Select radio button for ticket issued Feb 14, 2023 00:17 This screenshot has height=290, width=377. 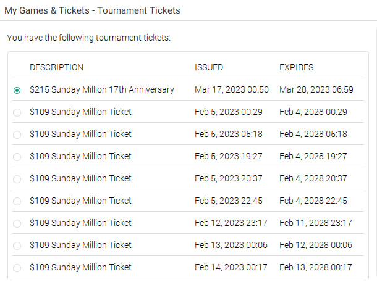[17, 268]
